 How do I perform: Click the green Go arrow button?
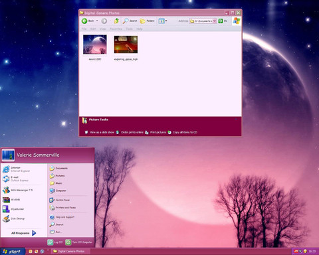[221, 21]
